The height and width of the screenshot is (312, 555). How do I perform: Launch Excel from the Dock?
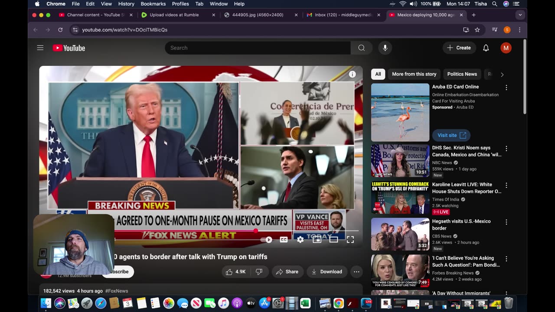(305, 303)
